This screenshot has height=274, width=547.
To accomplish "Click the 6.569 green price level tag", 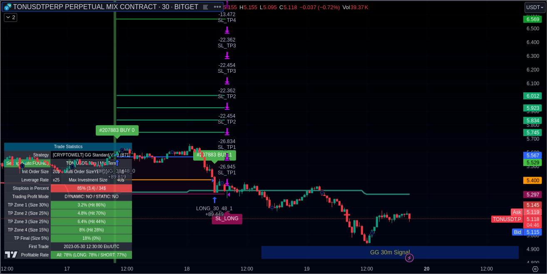I will (532, 19).
